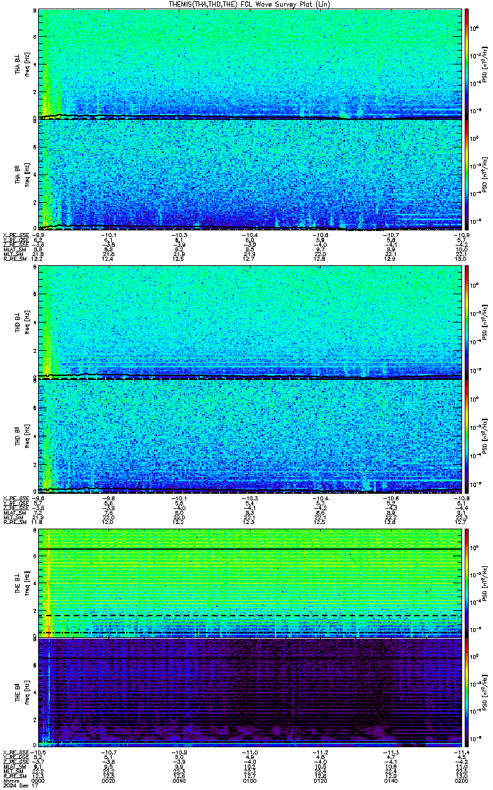Click inside the THA B∥ spectrogram panel
Image resolution: width=493 pixels, height=790 pixels.
250,174
